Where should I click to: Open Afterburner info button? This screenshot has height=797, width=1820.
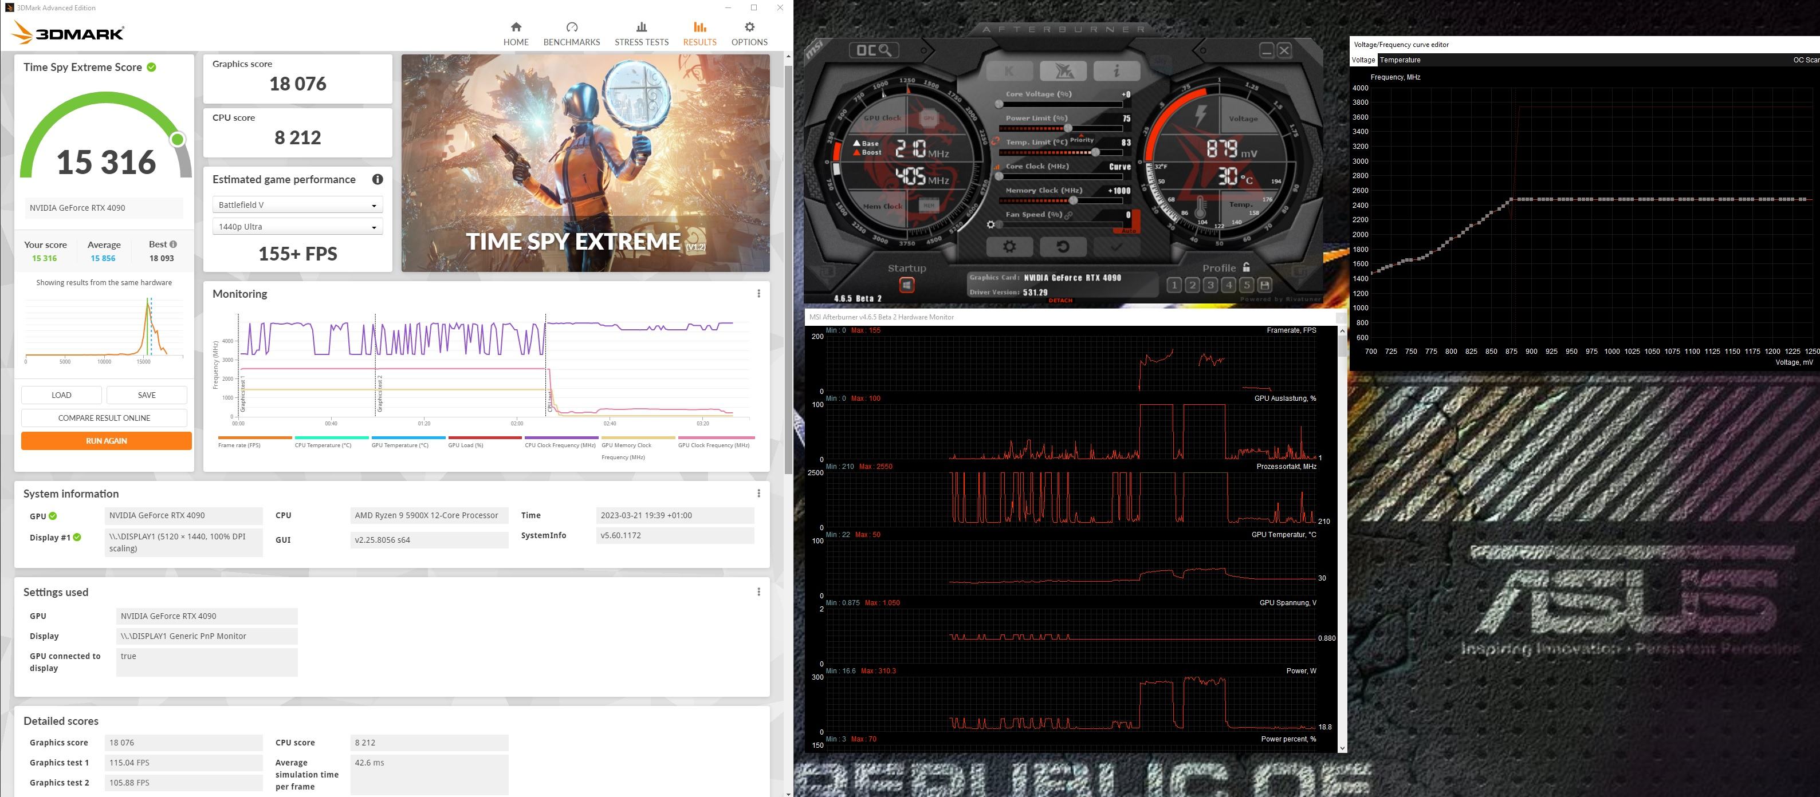[1117, 70]
